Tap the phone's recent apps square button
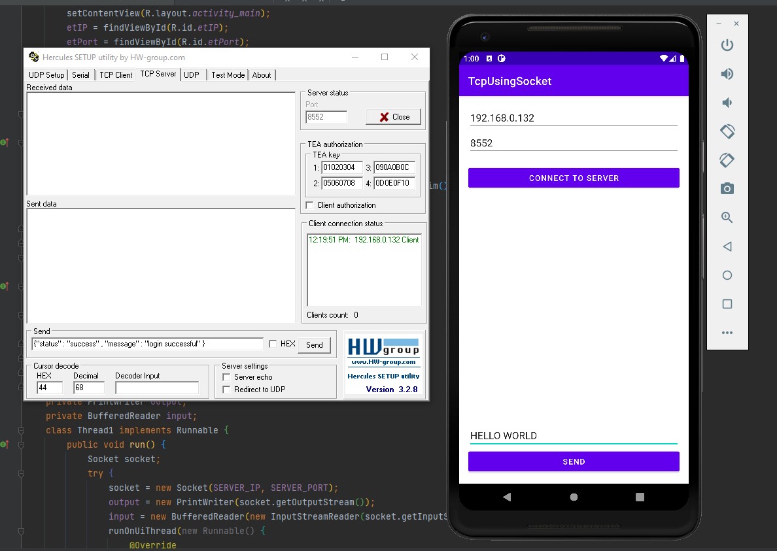 click(640, 497)
